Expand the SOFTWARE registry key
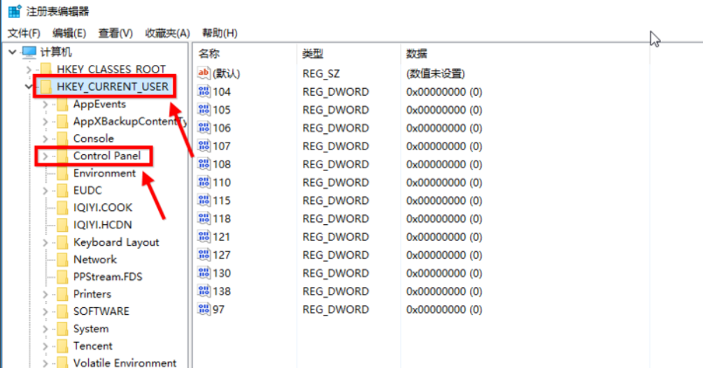The height and width of the screenshot is (368, 703). tap(45, 311)
